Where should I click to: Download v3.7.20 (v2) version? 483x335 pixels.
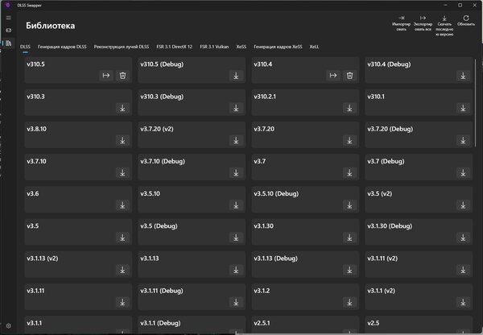click(236, 141)
